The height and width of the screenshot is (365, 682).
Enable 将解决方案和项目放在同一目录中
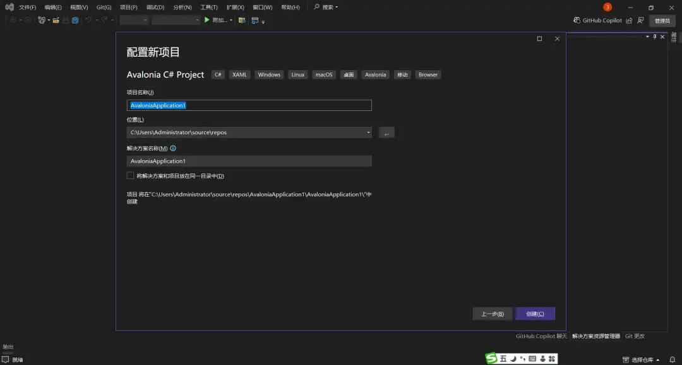click(x=131, y=175)
